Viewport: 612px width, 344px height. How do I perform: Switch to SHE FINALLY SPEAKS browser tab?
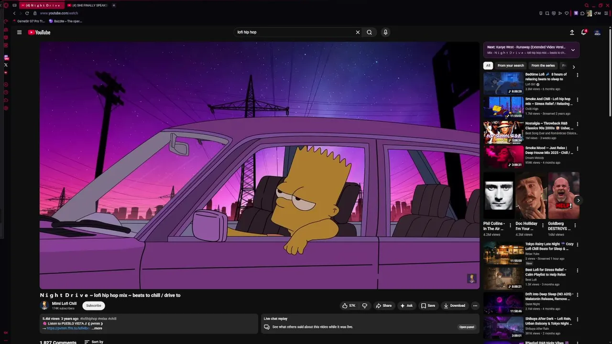87,5
